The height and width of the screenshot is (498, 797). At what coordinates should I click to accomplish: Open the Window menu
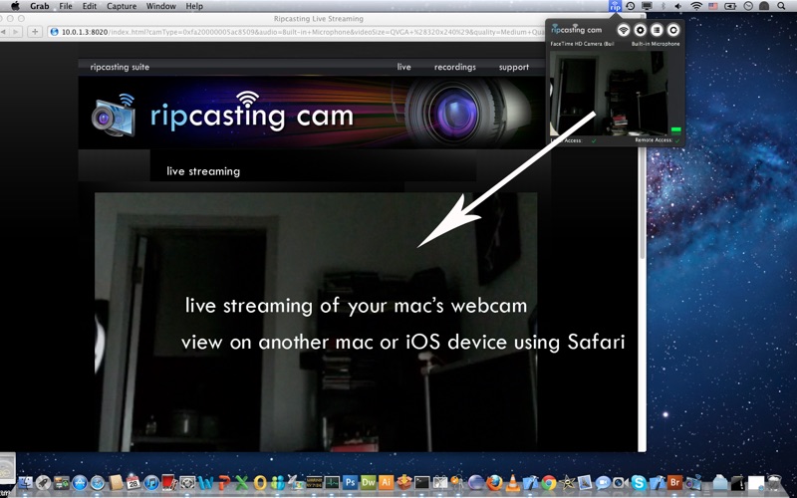[161, 6]
